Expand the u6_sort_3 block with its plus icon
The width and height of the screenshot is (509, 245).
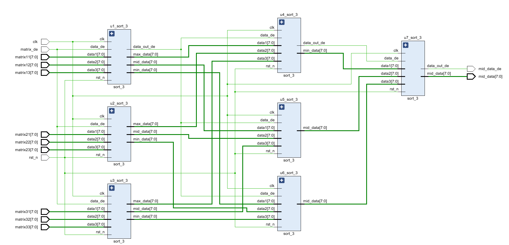point(282,180)
